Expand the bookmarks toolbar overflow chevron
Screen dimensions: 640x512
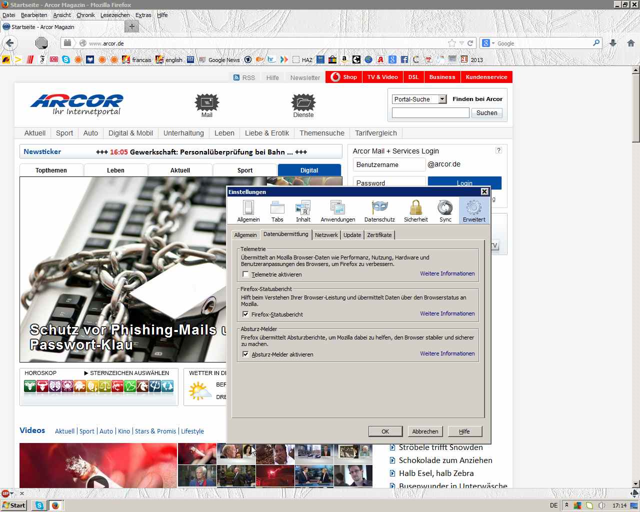(x=284, y=59)
